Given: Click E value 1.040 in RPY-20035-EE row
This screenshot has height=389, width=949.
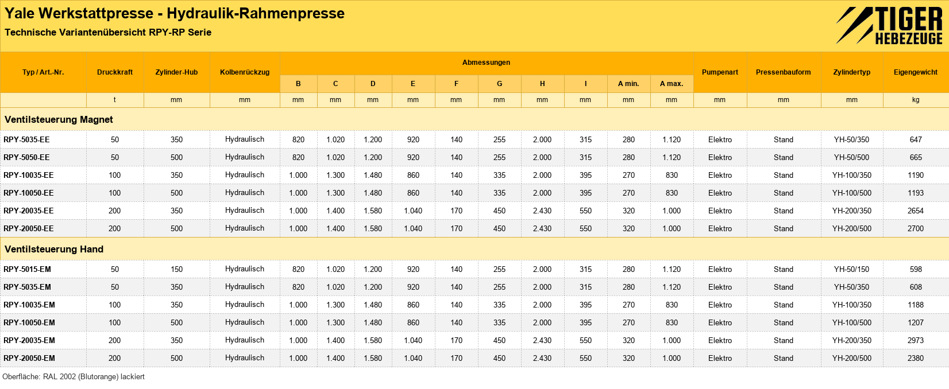Looking at the screenshot, I should (x=413, y=211).
